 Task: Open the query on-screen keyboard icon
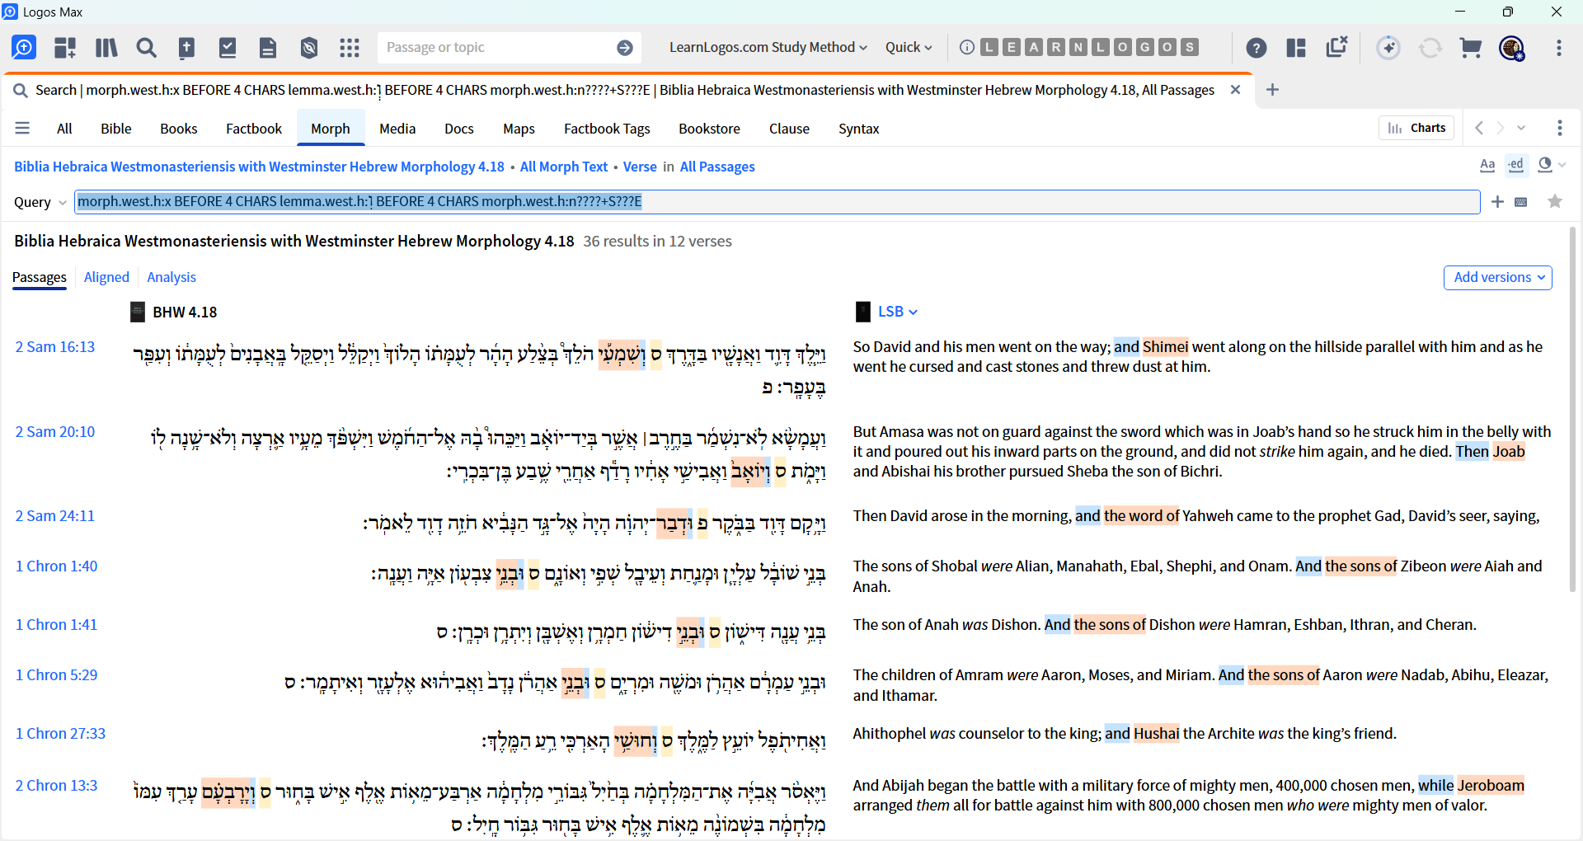[1521, 202]
